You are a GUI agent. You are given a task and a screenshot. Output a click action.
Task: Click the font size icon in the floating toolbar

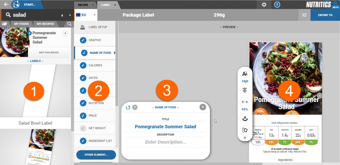[x=245, y=74]
